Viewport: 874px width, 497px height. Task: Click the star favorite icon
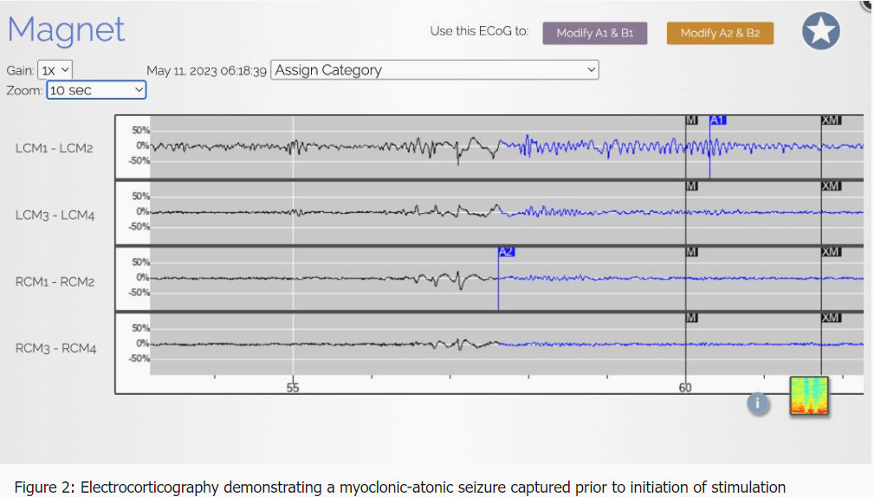(820, 32)
